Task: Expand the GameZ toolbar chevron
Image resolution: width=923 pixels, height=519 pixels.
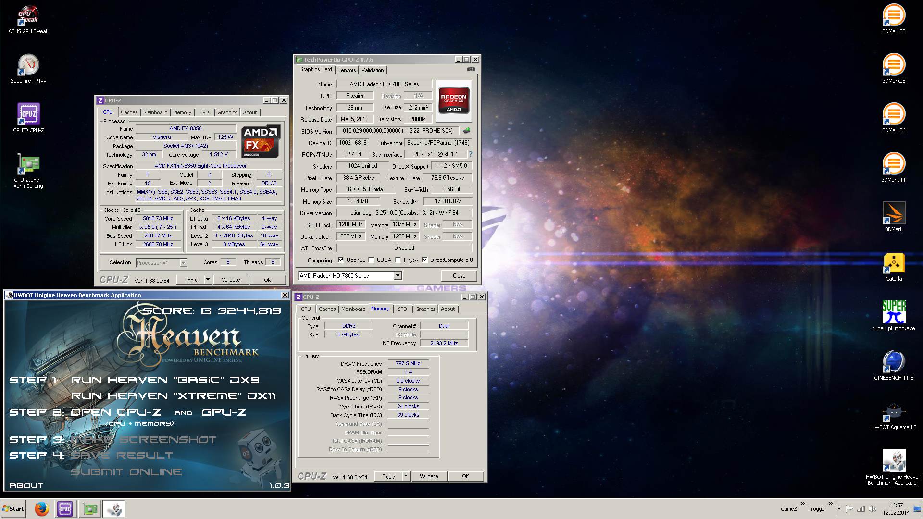Action: [802, 503]
